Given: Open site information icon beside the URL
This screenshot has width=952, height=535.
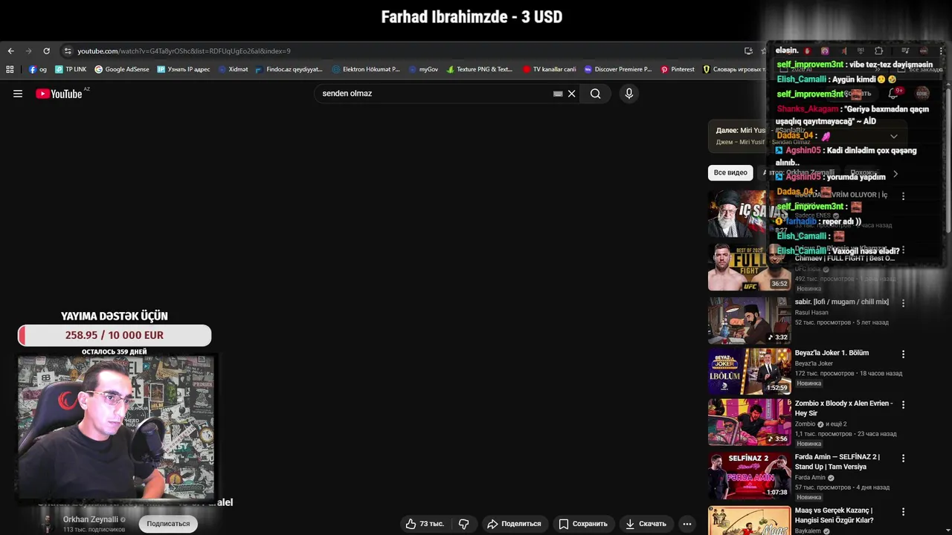Looking at the screenshot, I should tap(68, 51).
